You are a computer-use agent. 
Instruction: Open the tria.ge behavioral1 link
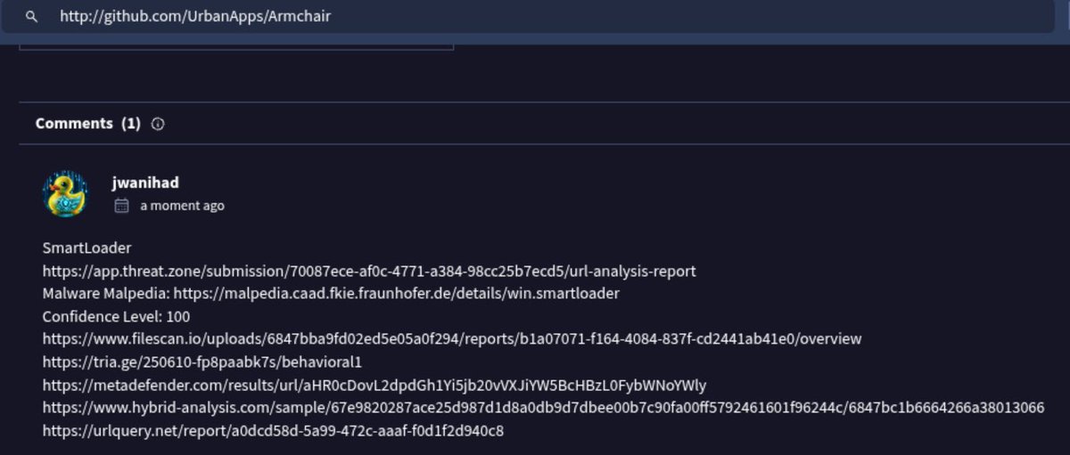click(202, 362)
